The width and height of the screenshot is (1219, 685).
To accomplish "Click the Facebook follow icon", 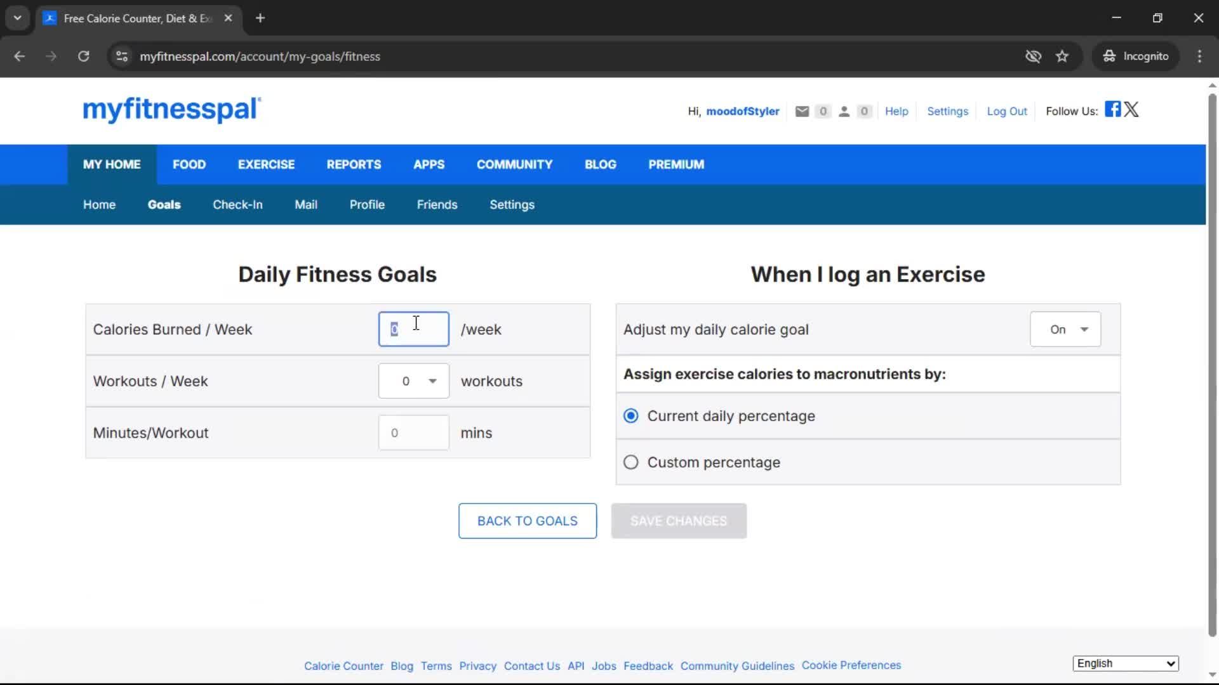I will point(1112,109).
